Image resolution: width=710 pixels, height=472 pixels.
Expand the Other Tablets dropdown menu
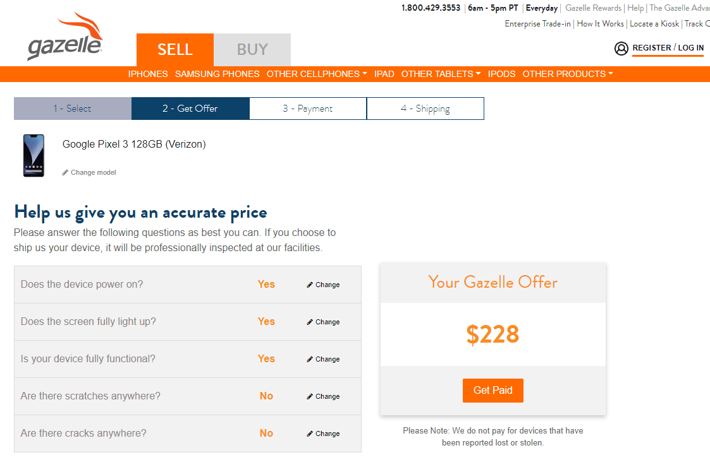[x=441, y=74]
